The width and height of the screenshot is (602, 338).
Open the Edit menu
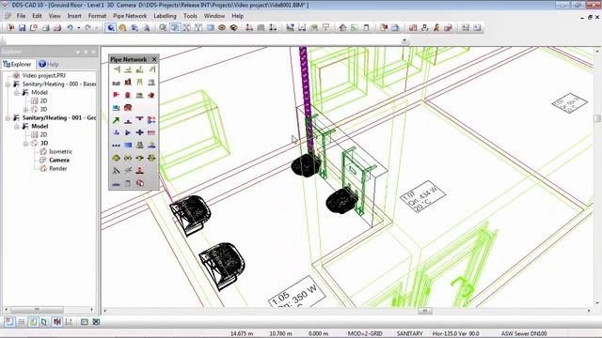pyautogui.click(x=37, y=16)
